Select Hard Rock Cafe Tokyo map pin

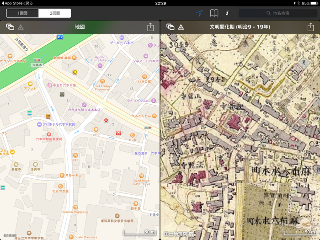(x=141, y=175)
